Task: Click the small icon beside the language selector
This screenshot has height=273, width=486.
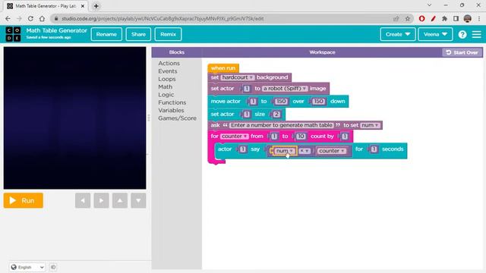Action: coord(53,267)
